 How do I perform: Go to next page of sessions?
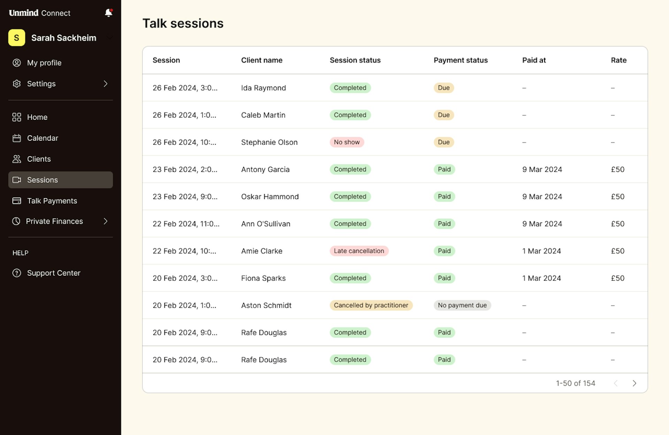[634, 383]
